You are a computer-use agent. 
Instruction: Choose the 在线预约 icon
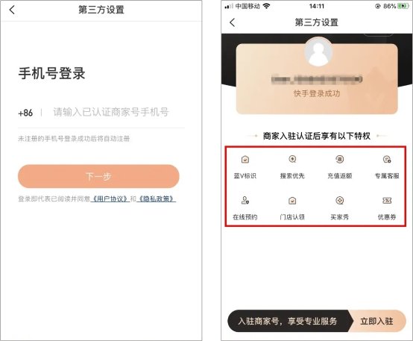coord(245,201)
